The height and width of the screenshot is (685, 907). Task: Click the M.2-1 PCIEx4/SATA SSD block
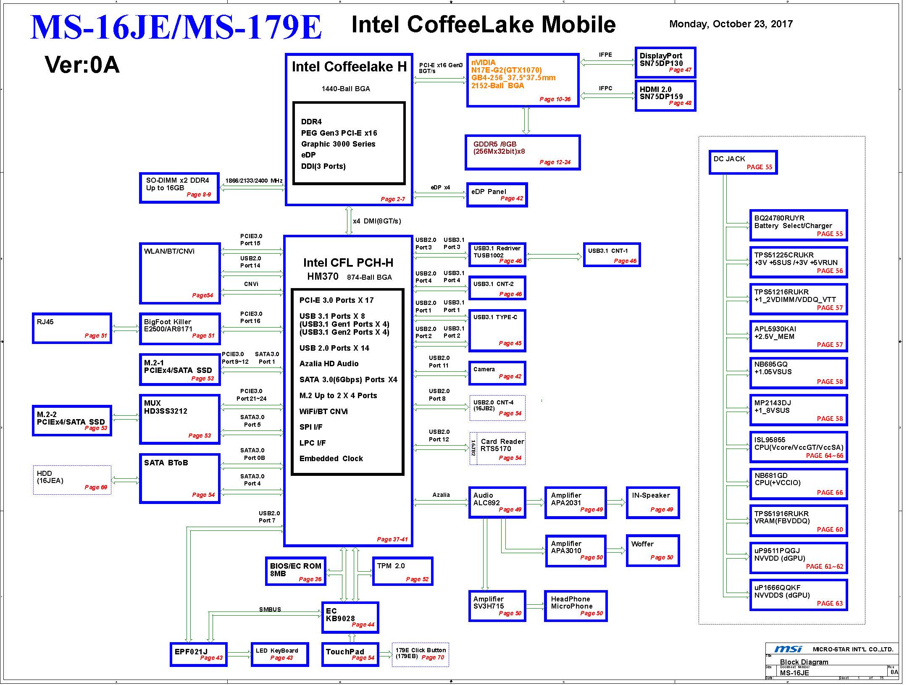(180, 370)
